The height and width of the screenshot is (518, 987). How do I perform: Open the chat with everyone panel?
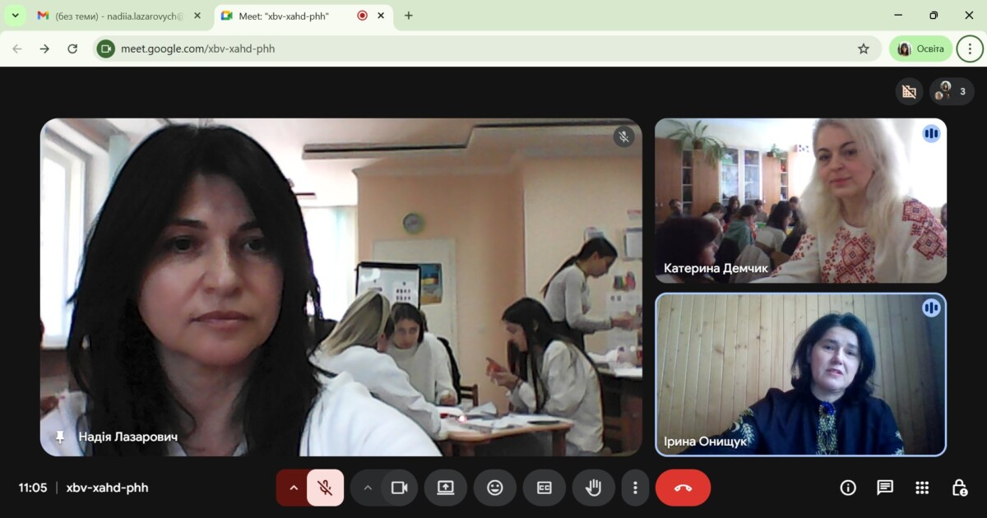(885, 488)
